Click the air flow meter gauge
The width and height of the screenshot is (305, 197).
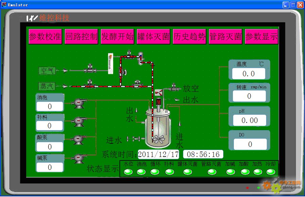click(110, 63)
